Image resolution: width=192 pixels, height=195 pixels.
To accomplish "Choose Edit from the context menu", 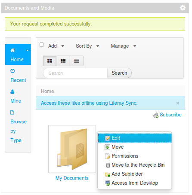I will (135, 138).
